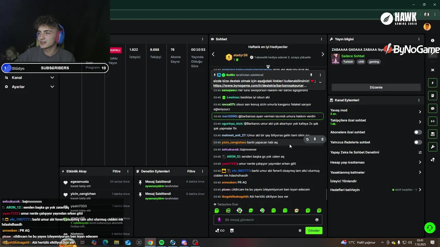440x247 pixels.
Task: Show previous weekly top gifter with left arrow
Action: click(213, 54)
